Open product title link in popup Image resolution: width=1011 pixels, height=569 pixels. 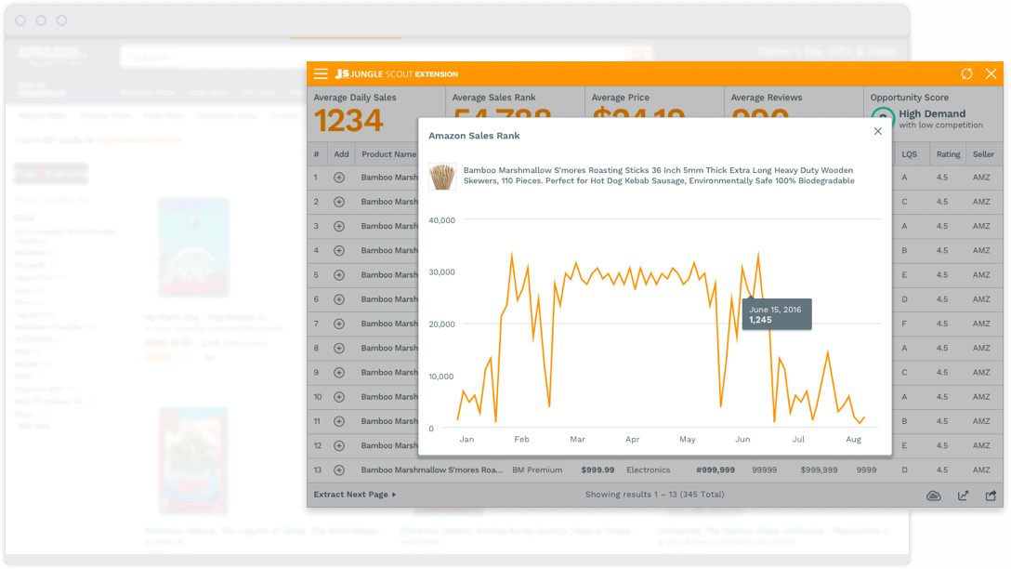click(x=658, y=176)
